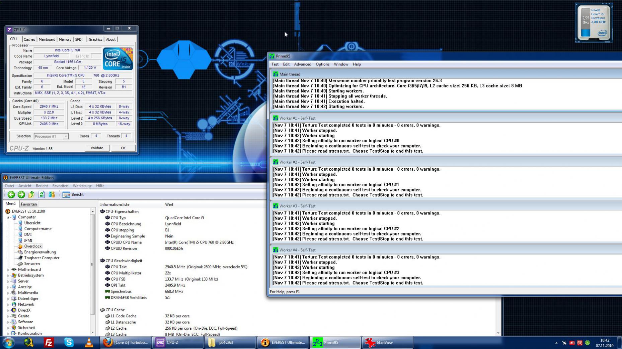
Task: Expand the Datenträger tree node
Action: pyautogui.click(x=8, y=299)
